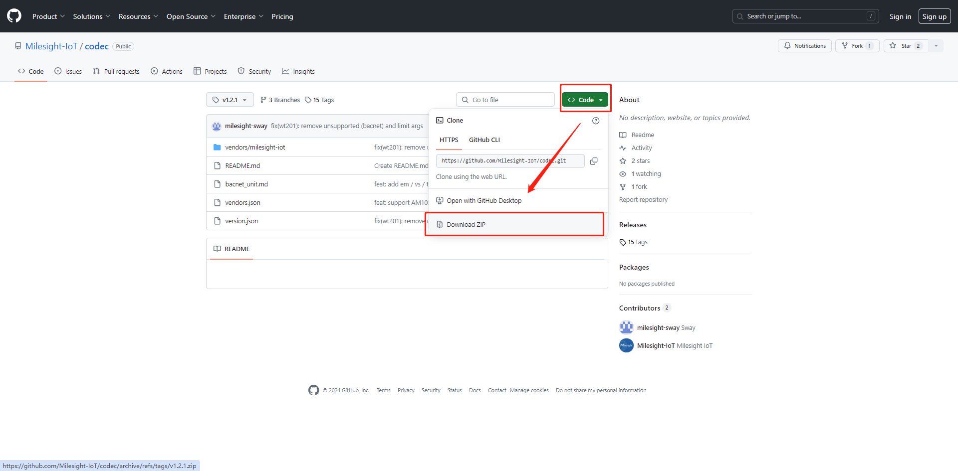Click Report repository
Image resolution: width=958 pixels, height=471 pixels.
pos(643,200)
